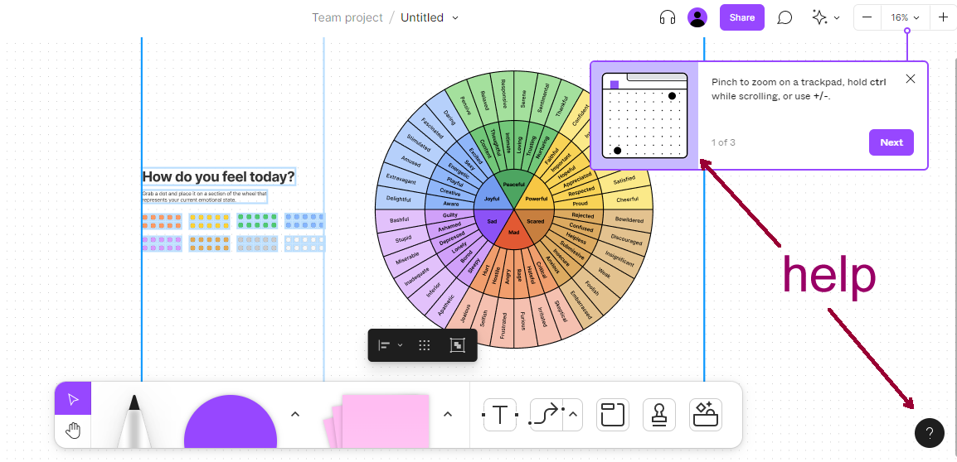Click the Share button
Screen dimensions: 957x462
point(741,17)
